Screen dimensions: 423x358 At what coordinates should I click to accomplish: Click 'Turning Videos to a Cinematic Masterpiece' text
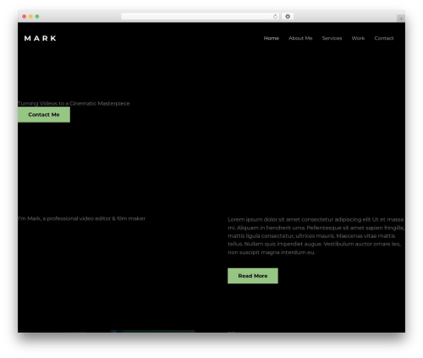tap(74, 103)
